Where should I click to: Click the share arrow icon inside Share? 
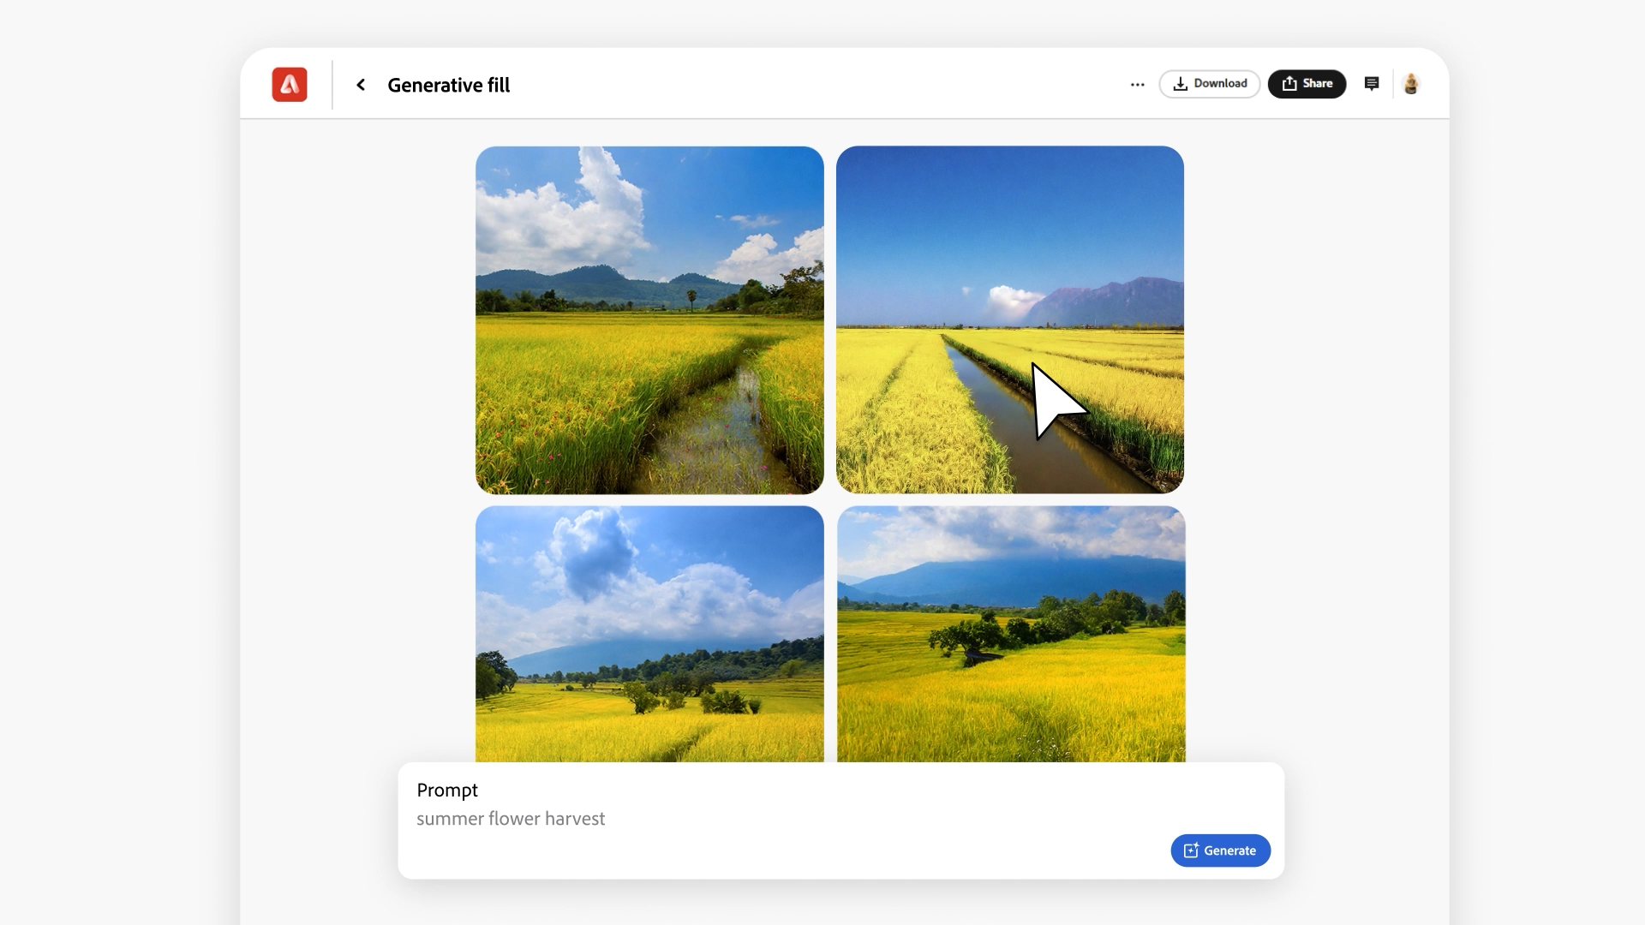coord(1289,84)
